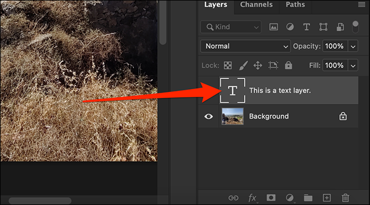Toggle layer filtering switch on or off
The image size is (370, 205).
pos(355,27)
